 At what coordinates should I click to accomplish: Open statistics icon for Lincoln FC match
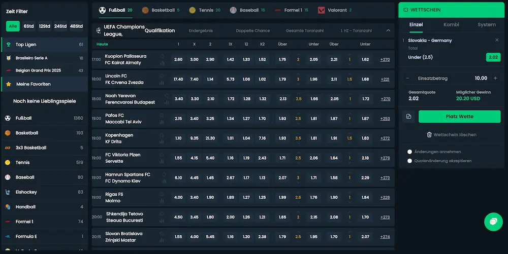(x=162, y=83)
